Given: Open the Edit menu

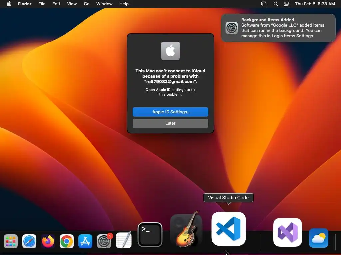Looking at the screenshot, I should tap(56, 4).
